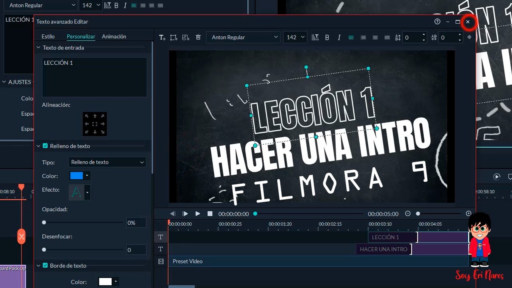Click the play-from-start button in preview controls
The width and height of the screenshot is (512, 288).
185,214
